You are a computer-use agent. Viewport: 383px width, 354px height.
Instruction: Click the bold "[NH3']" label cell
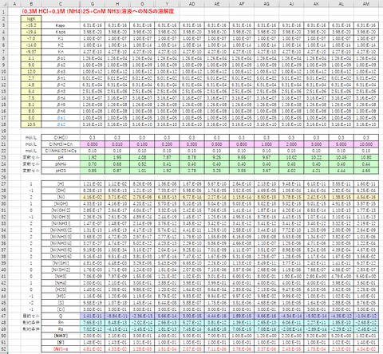tap(61, 336)
